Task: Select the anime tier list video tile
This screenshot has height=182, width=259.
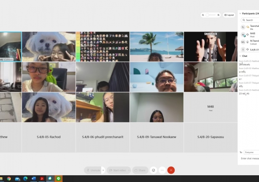Action: coord(103,47)
